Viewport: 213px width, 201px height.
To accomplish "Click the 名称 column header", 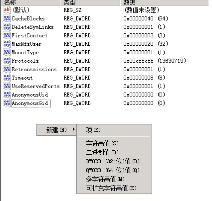I will 30,2.
